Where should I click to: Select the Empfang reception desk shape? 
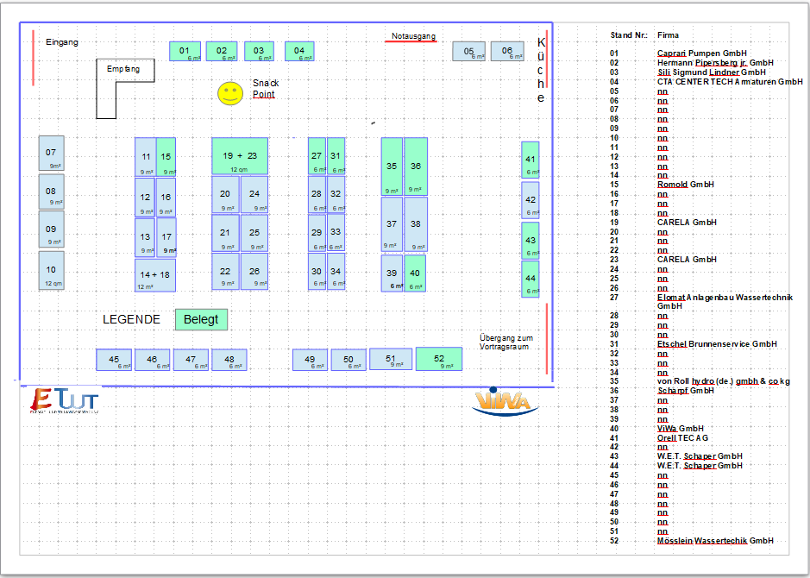click(x=125, y=88)
